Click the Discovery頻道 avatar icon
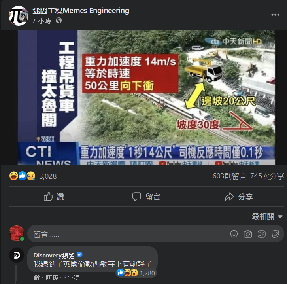Screen dimensions: 287x284 17,255
